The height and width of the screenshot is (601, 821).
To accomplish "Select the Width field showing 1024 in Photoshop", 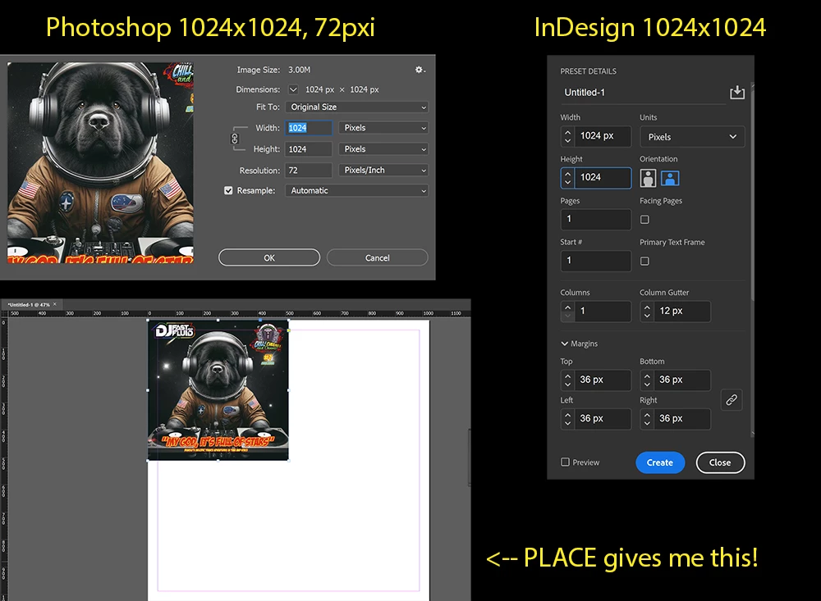I will (x=309, y=128).
